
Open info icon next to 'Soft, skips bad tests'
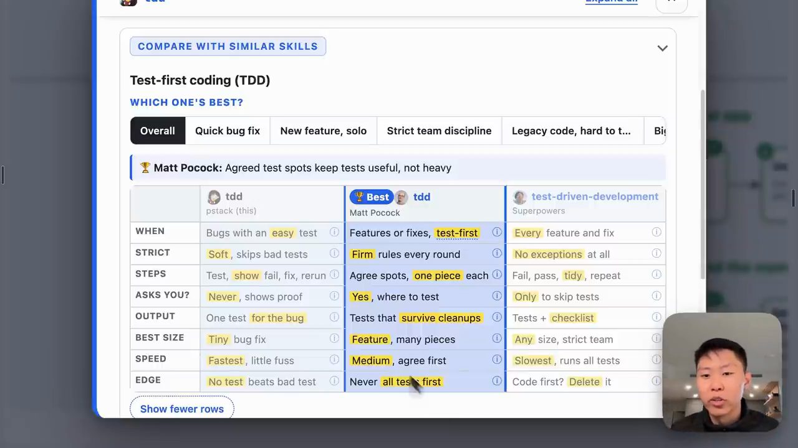pyautogui.click(x=334, y=253)
